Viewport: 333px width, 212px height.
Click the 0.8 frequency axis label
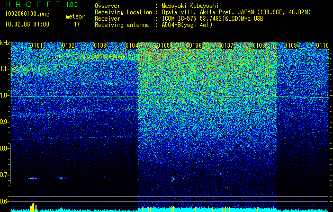pyautogui.click(x=4, y=148)
